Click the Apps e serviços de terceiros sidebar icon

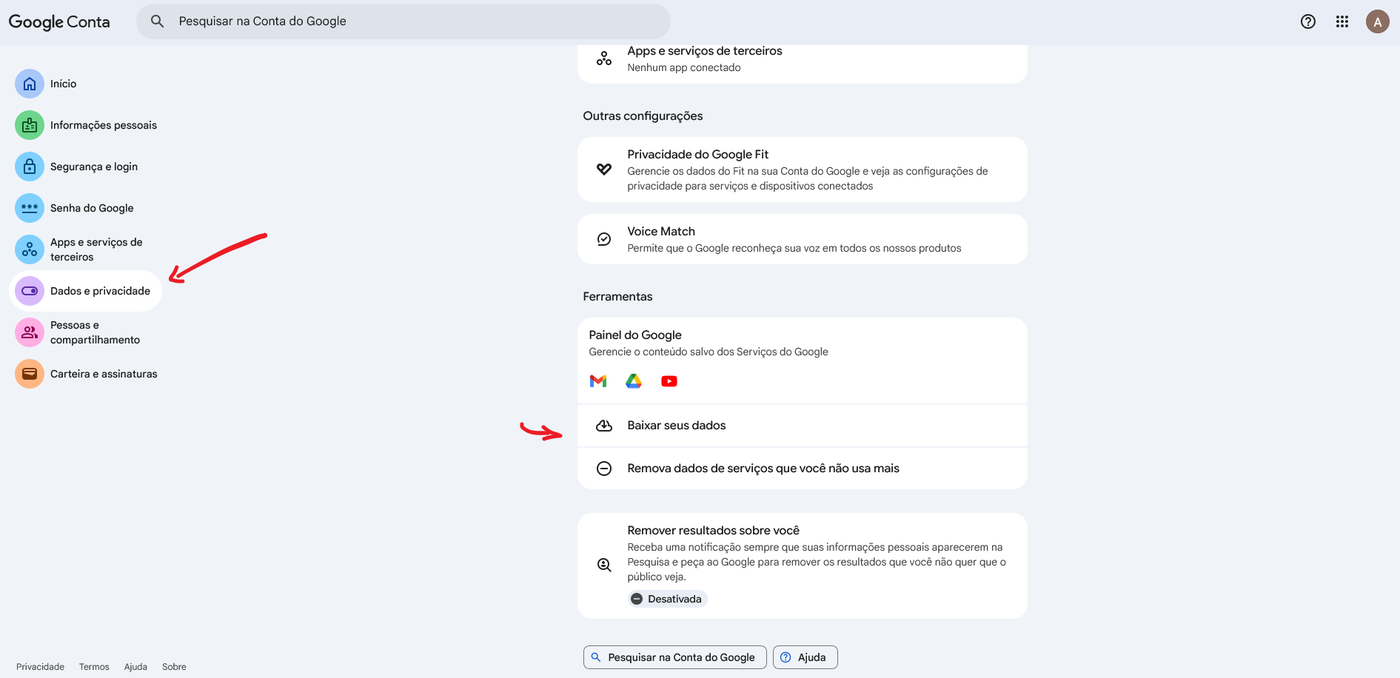coord(30,249)
